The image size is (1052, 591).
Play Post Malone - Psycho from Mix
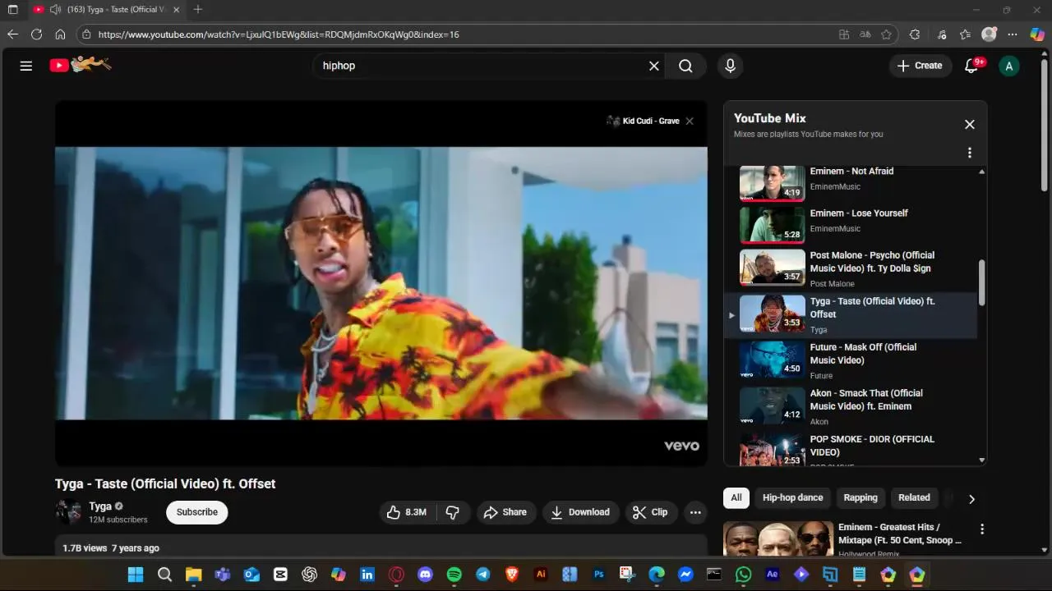[x=851, y=268]
